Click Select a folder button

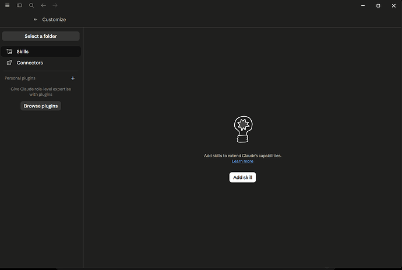tap(41, 36)
